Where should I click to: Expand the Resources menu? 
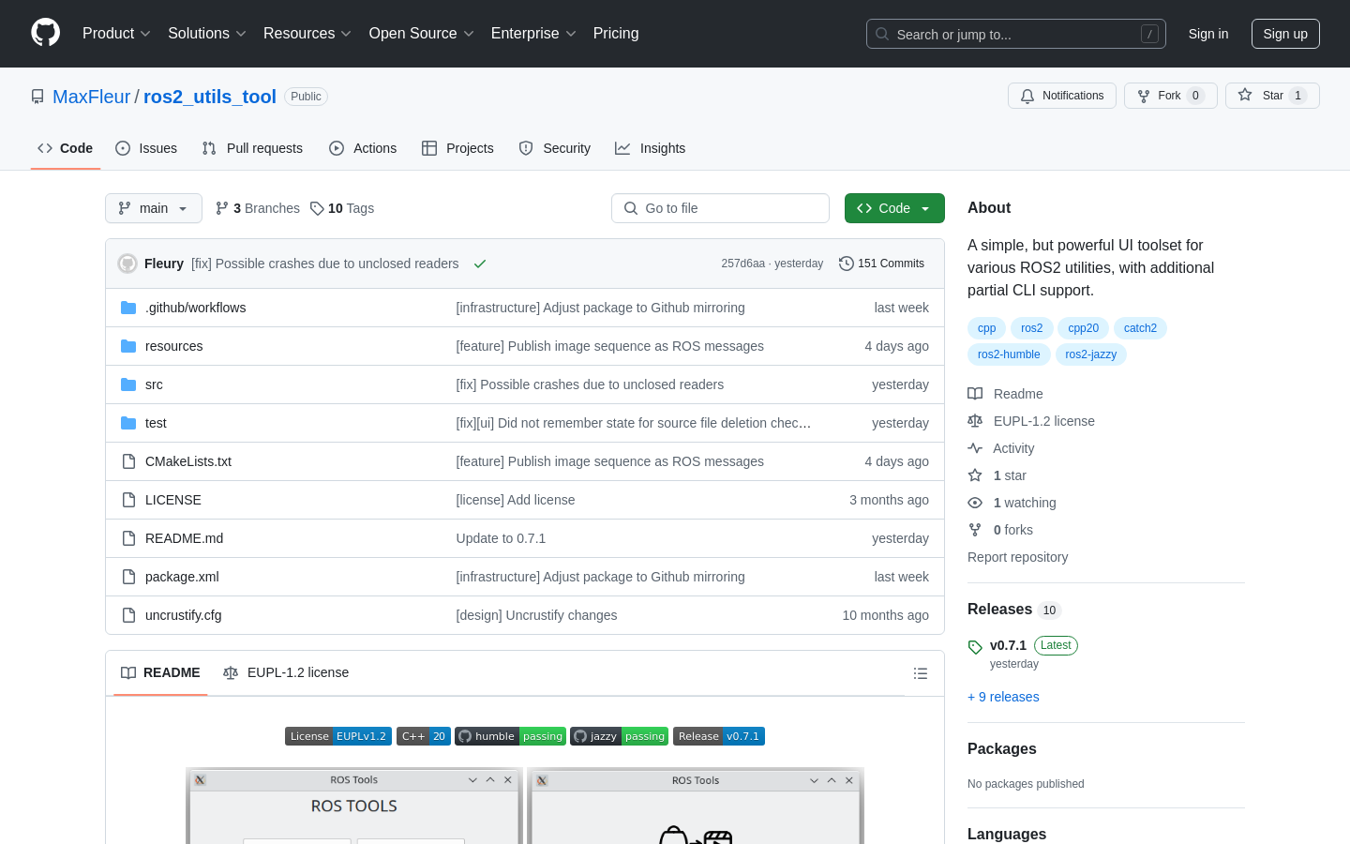coord(307,34)
